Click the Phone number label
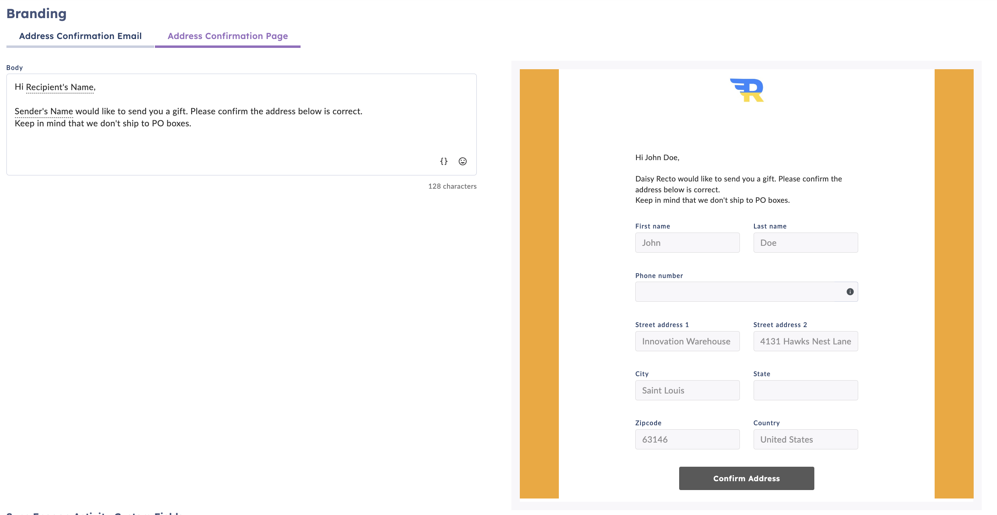The image size is (997, 515). pyautogui.click(x=659, y=276)
